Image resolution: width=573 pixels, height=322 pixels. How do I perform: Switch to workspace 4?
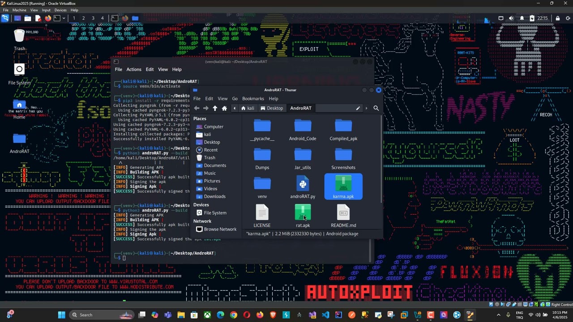coord(103,18)
